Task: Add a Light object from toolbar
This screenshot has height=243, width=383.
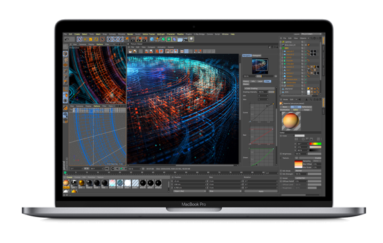Action: [x=191, y=39]
